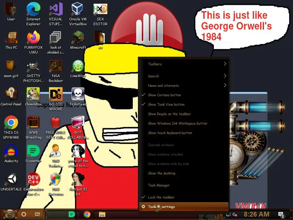Viewport: 293px width, 220px height.
Task: Open Chrome from the taskbar
Action: click(x=87, y=214)
